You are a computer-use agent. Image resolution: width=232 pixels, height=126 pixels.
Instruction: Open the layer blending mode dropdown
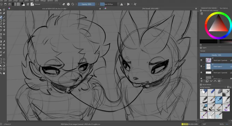pyautogui.click(x=216, y=51)
